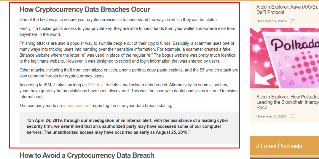This screenshot has height=159, width=319.
Task: Click the hash symbol before Latest Podcasts
Action: pos(258,146)
